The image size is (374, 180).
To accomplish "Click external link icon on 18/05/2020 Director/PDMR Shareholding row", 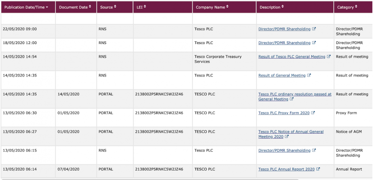I will pos(314,43).
